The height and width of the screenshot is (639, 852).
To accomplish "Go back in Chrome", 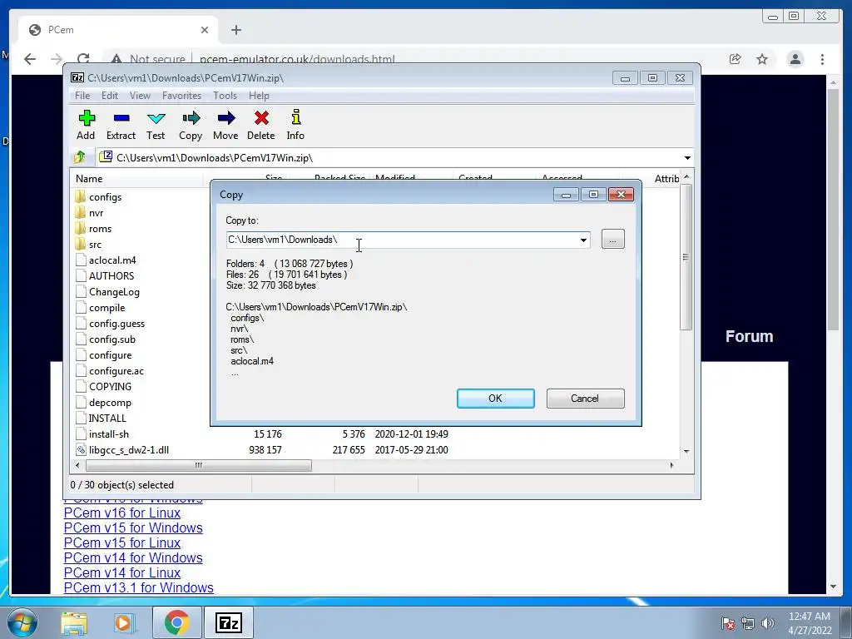I will pyautogui.click(x=30, y=59).
